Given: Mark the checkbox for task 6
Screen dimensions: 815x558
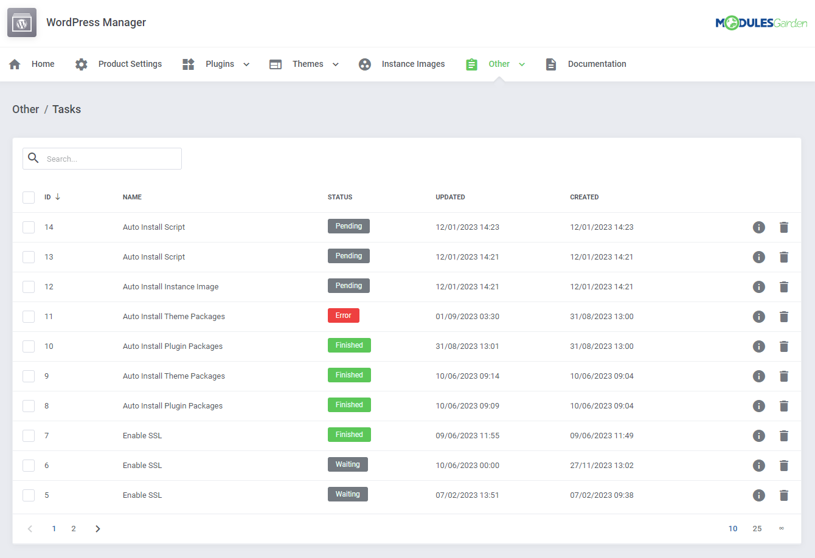Looking at the screenshot, I should click(x=29, y=466).
